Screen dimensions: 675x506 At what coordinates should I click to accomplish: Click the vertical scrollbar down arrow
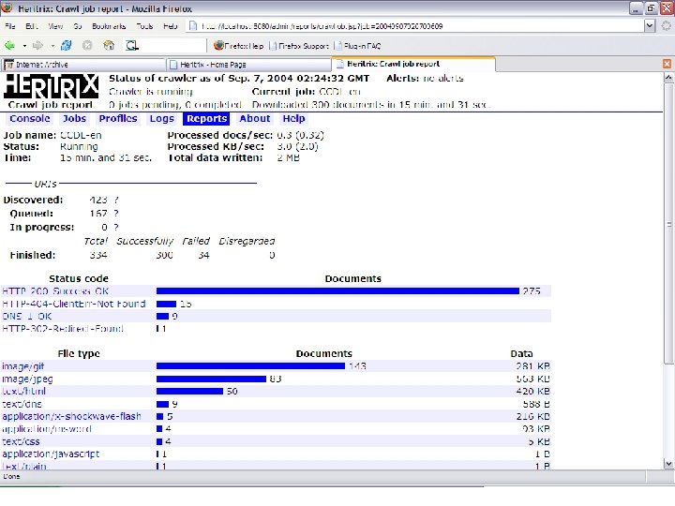(x=668, y=464)
